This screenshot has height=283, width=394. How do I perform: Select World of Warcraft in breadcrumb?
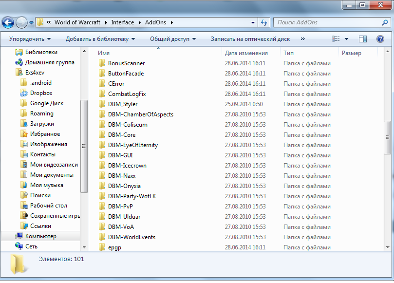77,22
